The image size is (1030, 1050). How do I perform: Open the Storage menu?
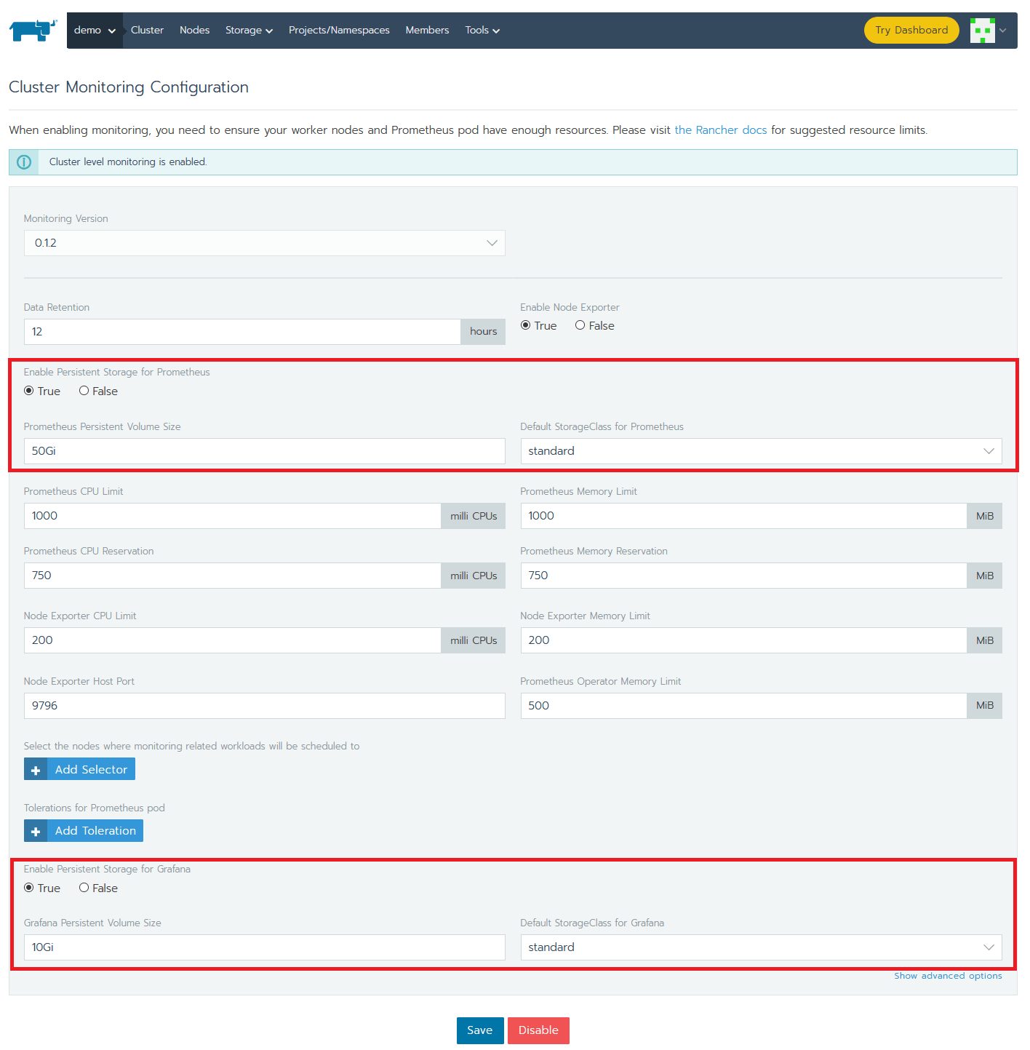[x=249, y=31]
